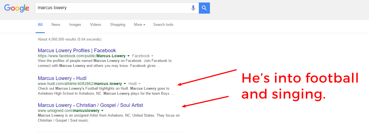Open green arrow next to unsigned.com URL

(x=102, y=111)
